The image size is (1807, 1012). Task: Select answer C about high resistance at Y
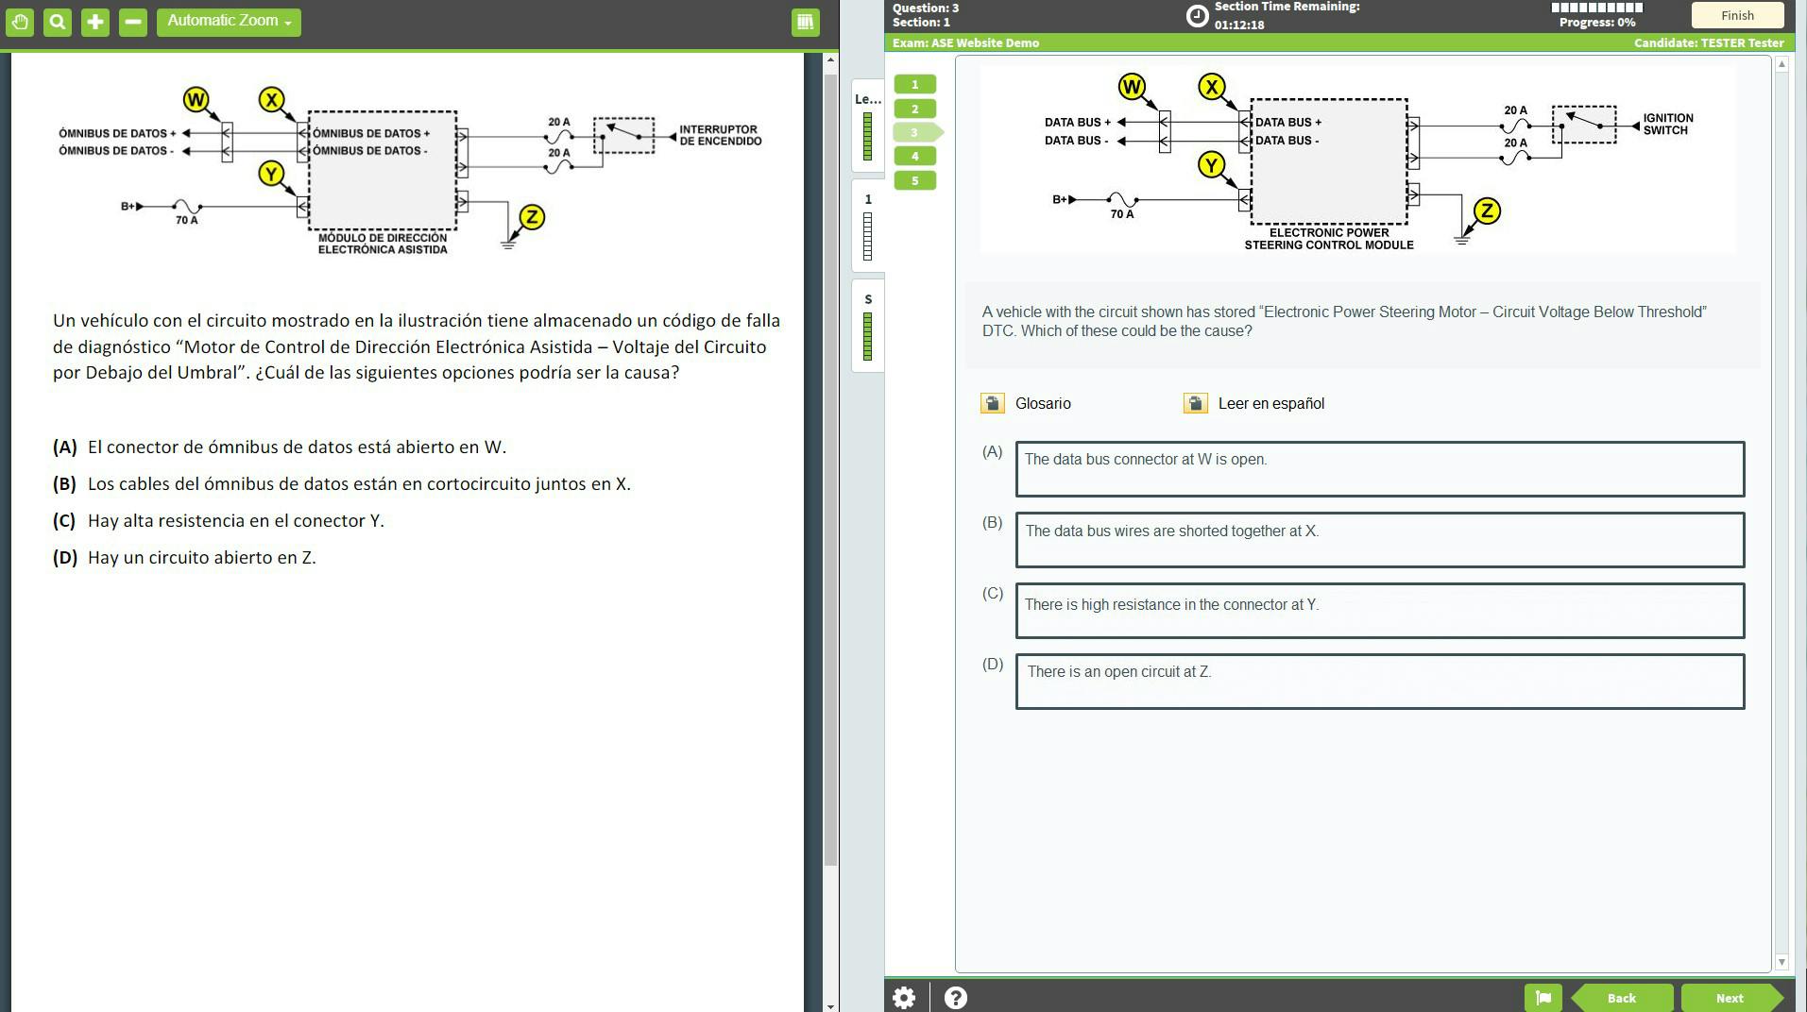coord(1379,611)
